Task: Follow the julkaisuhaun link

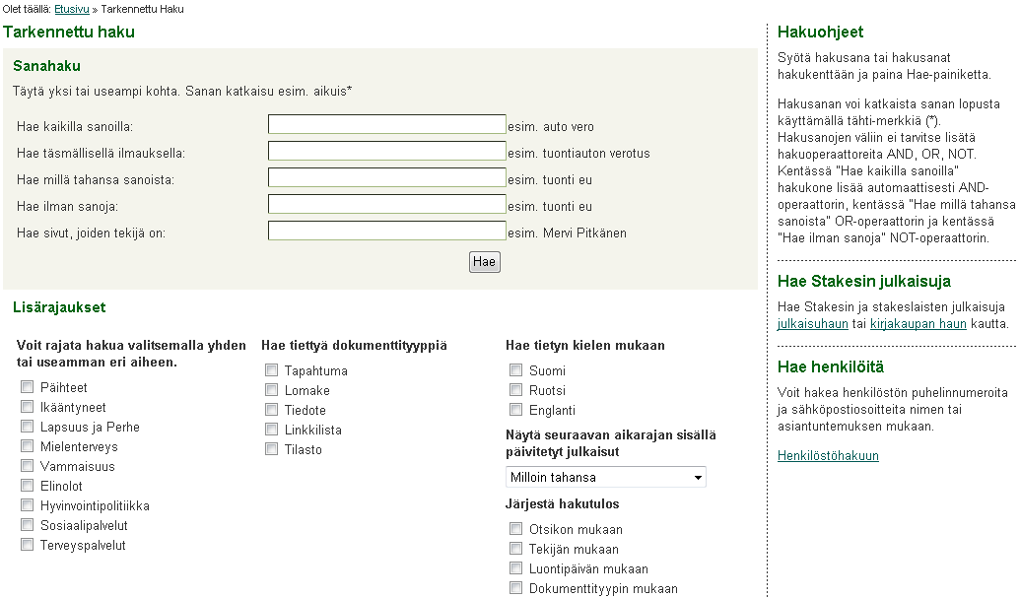Action: [x=812, y=324]
